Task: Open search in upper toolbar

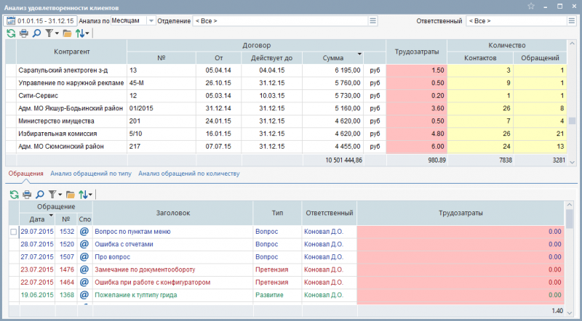Action: (36, 33)
